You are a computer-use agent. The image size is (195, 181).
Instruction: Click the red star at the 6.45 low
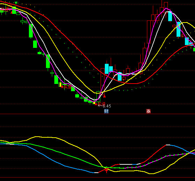(96, 104)
